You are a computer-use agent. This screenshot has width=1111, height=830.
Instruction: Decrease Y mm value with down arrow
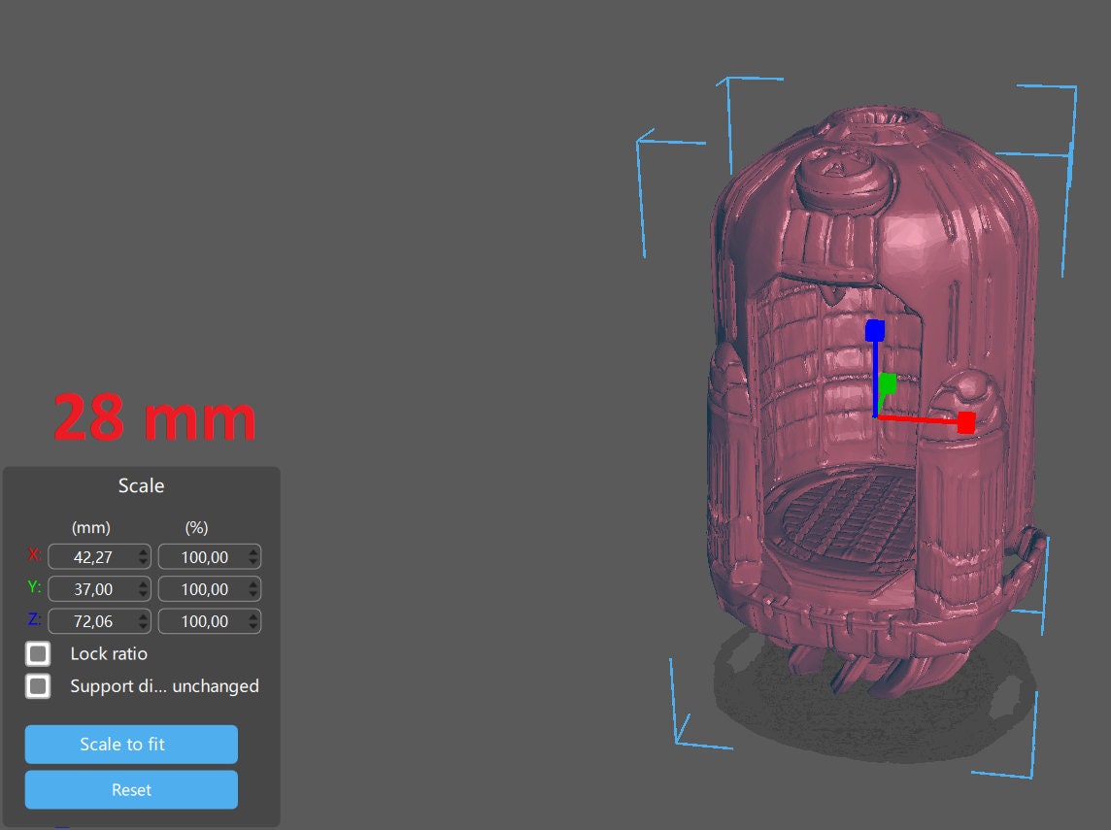point(144,595)
